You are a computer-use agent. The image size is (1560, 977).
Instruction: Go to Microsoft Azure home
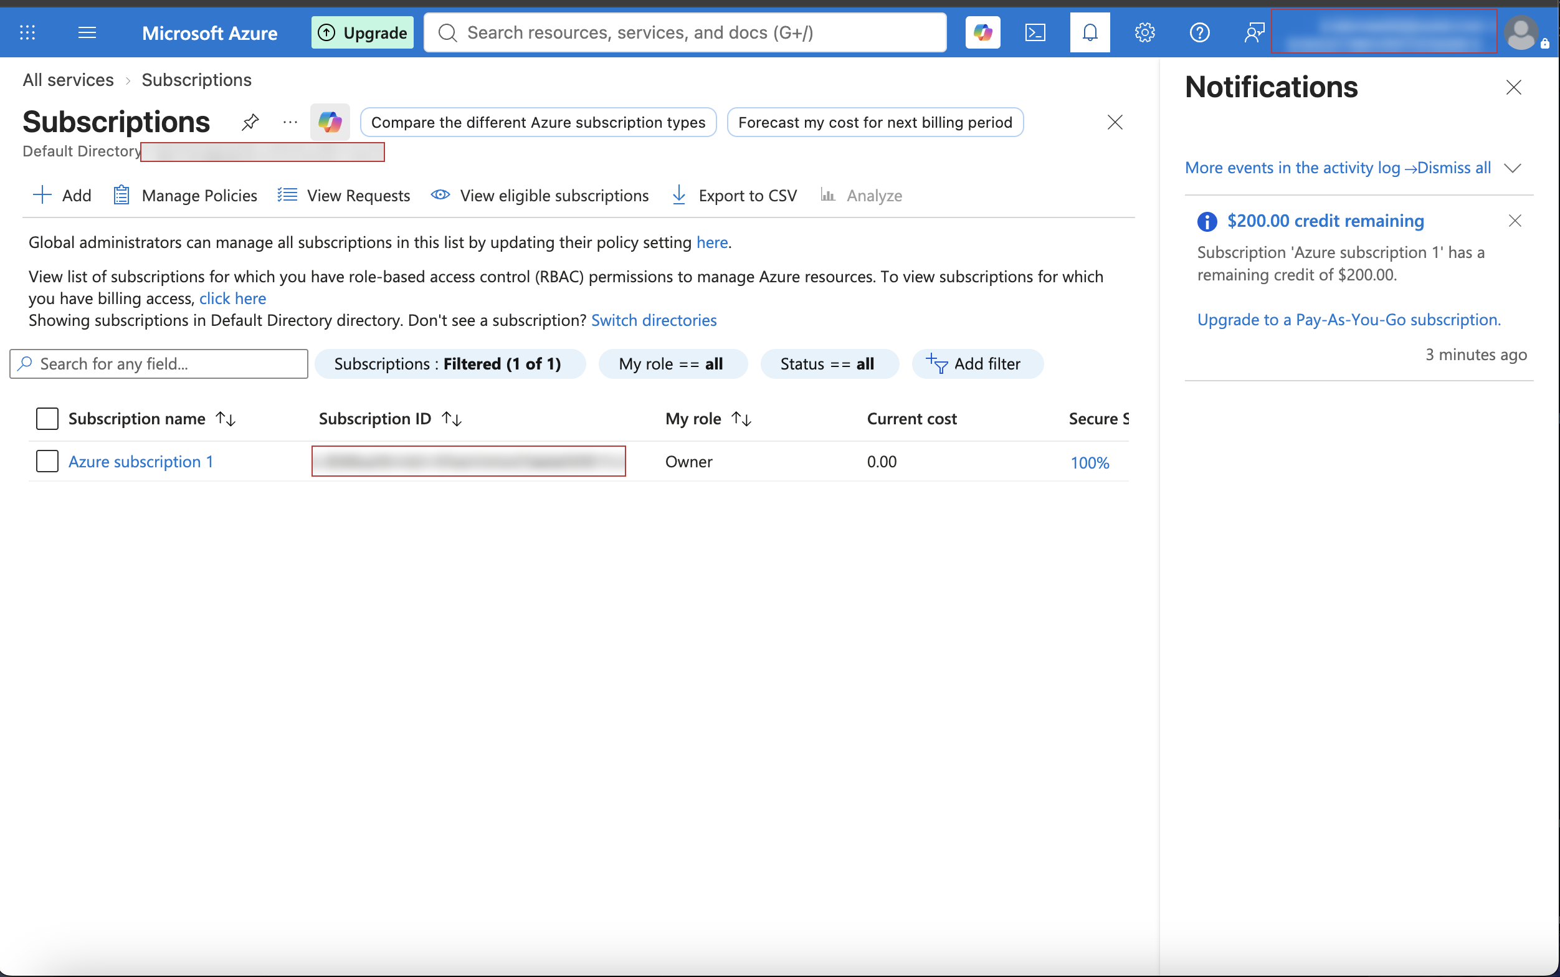tap(209, 33)
